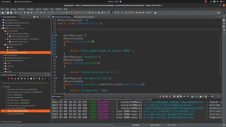
Task: Open SpringToolSuite4 app menu dropdown in top bar
Action: pos(24,1)
